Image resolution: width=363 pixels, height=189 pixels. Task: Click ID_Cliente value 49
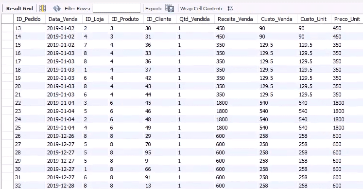(148, 128)
